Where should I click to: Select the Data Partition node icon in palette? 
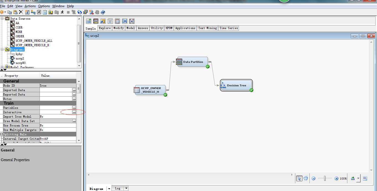click(x=96, y=21)
